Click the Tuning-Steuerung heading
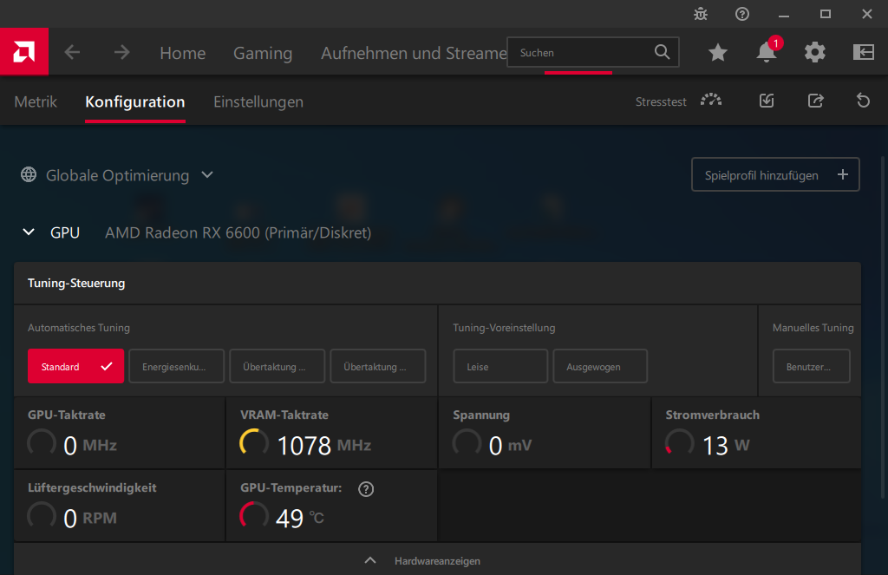This screenshot has height=575, width=888. click(76, 283)
